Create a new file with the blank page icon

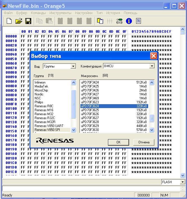coord(9,21)
